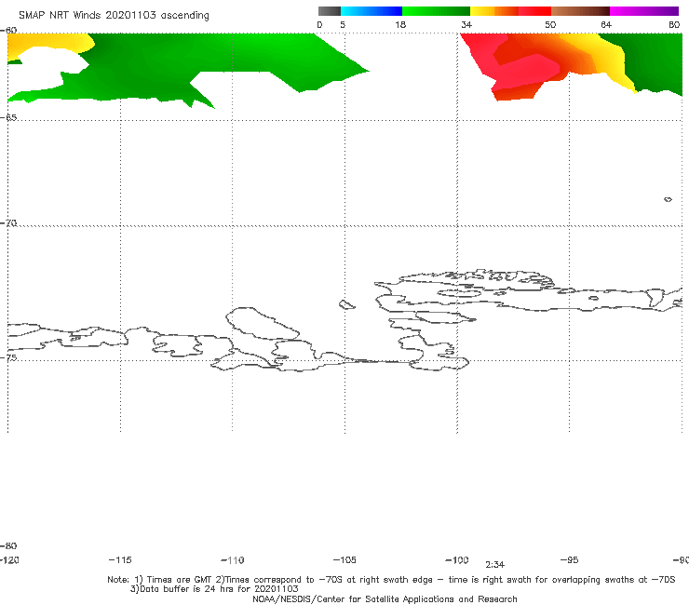Click the 'Data buffer is 24 hrs' note
Screen dimensions: 689x605
pos(214,589)
